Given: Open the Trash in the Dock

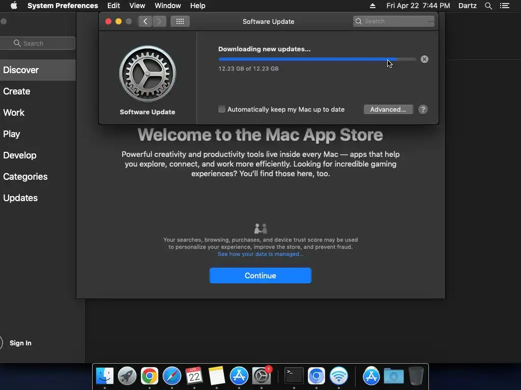Looking at the screenshot, I should pyautogui.click(x=416, y=376).
